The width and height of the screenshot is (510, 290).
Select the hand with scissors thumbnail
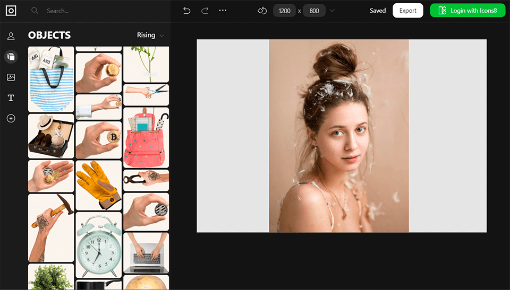pos(146,95)
